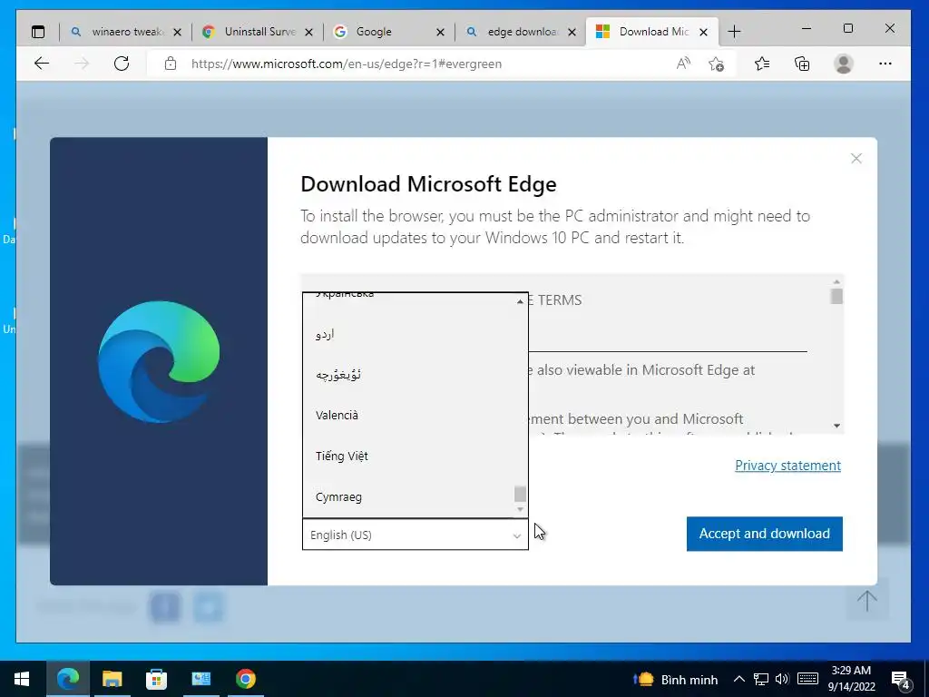Viewport: 929px width, 697px height.
Task: Close the Download Microsoft tab
Action: point(703,32)
